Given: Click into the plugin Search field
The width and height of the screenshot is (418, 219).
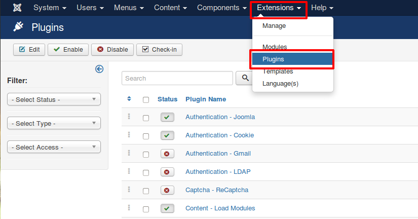Looking at the screenshot, I should coord(177,78).
